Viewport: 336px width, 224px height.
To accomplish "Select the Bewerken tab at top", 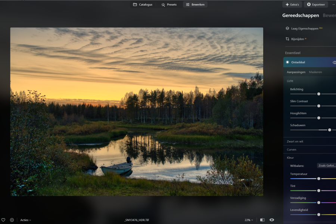I will pos(195,4).
